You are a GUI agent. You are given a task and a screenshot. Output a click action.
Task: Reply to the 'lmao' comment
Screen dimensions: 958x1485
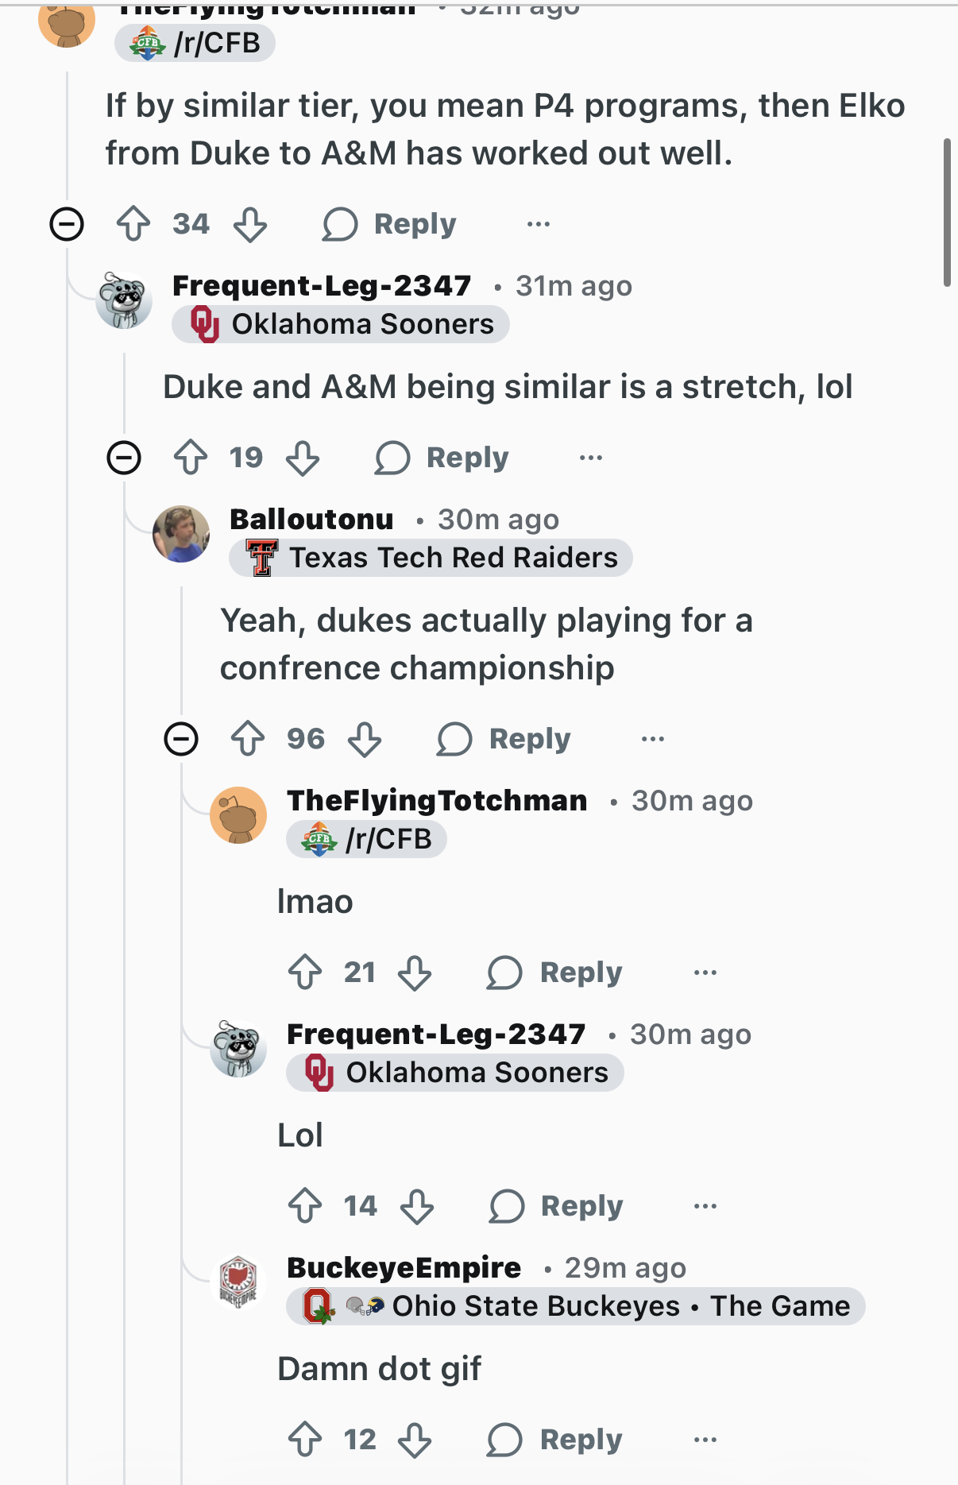click(x=555, y=973)
